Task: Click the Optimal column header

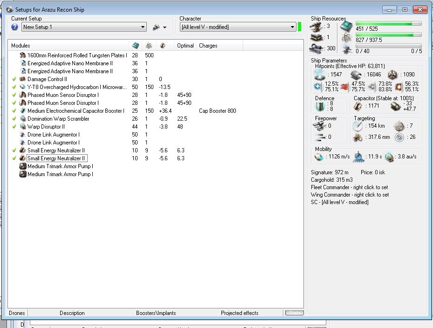Action: (185, 46)
